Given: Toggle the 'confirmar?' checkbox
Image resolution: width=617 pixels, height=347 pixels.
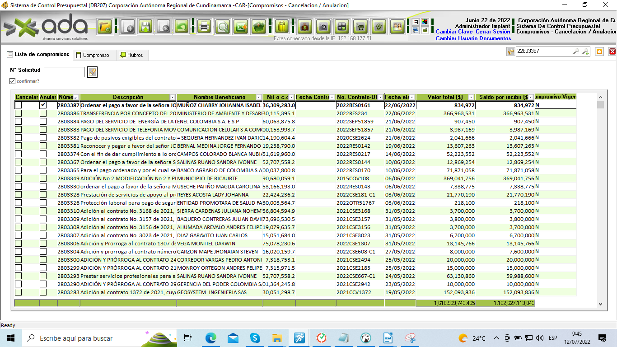Looking at the screenshot, I should click(13, 81).
